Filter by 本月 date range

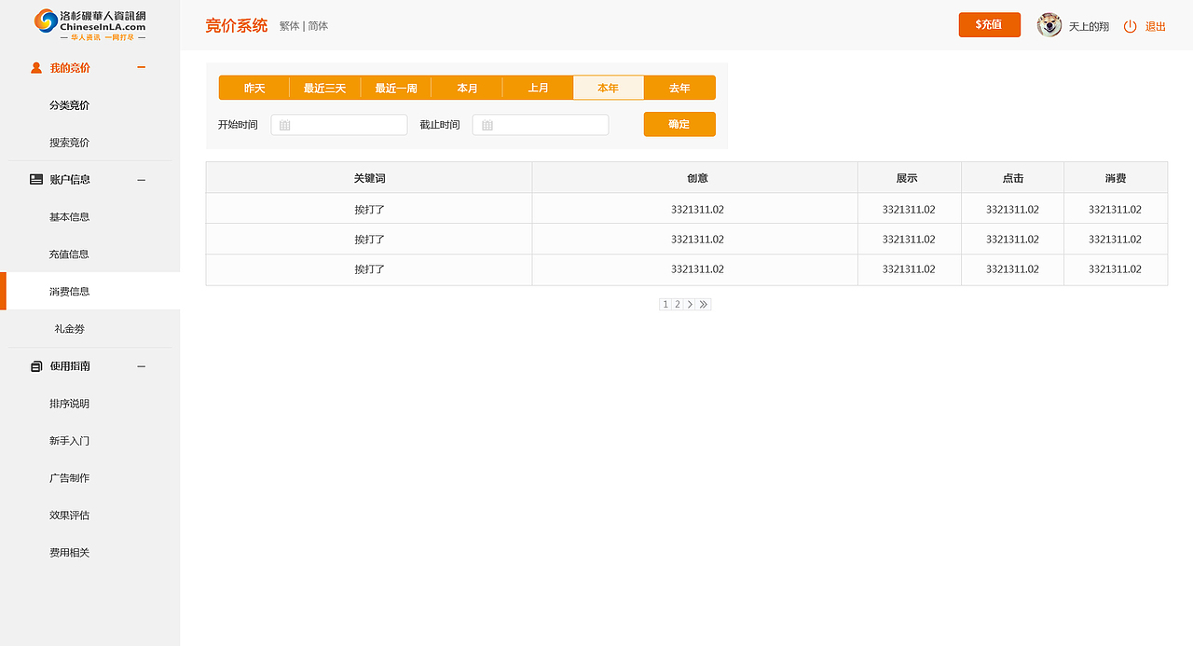[x=467, y=88]
